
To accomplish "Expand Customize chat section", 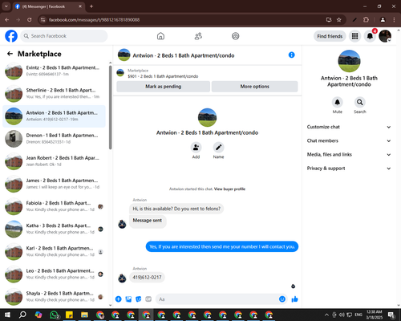I will pyautogui.click(x=349, y=127).
